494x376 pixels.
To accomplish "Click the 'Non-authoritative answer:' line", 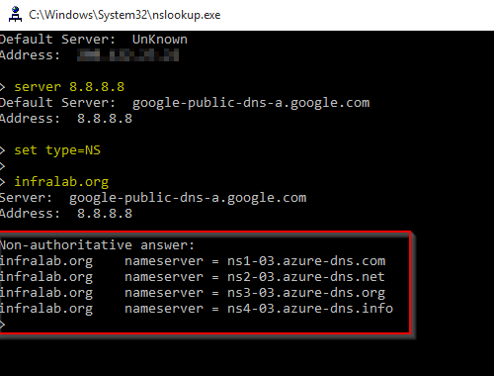I will [x=98, y=245].
